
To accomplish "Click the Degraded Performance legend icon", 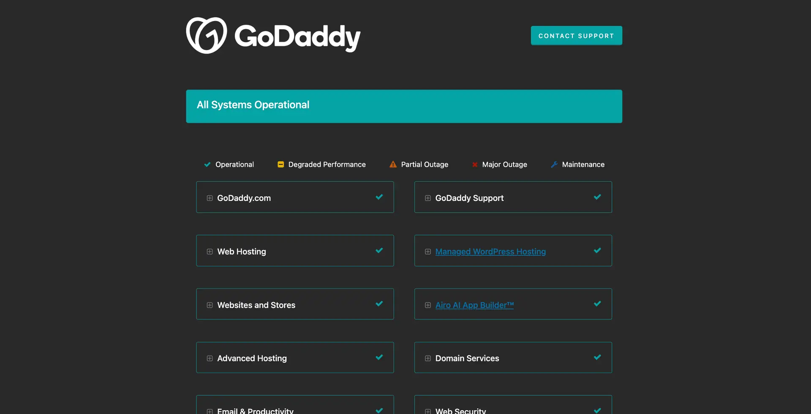I will 280,164.
